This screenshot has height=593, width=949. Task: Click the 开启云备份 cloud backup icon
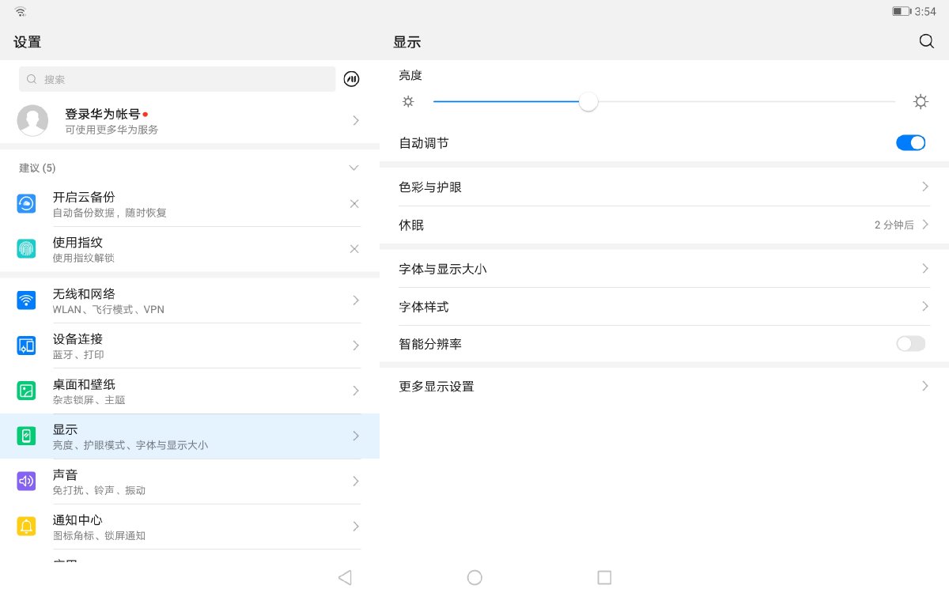[x=26, y=203]
